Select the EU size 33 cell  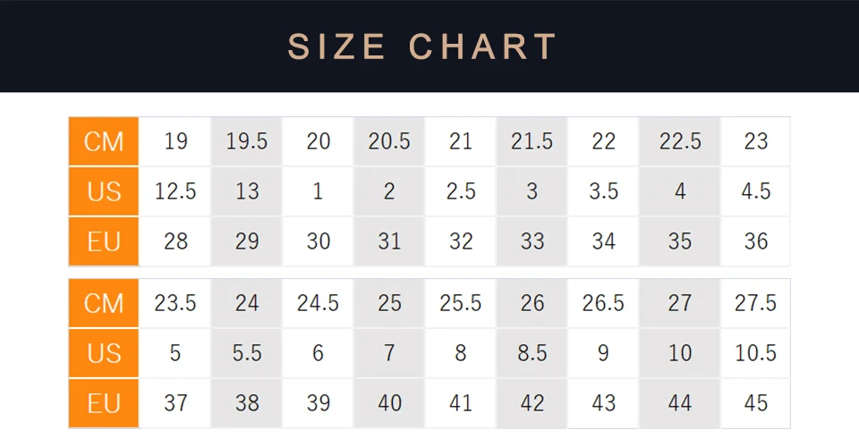coord(532,241)
